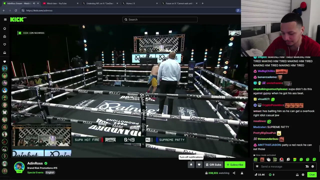Click the sidebar tray icon below the heart

[4, 52]
